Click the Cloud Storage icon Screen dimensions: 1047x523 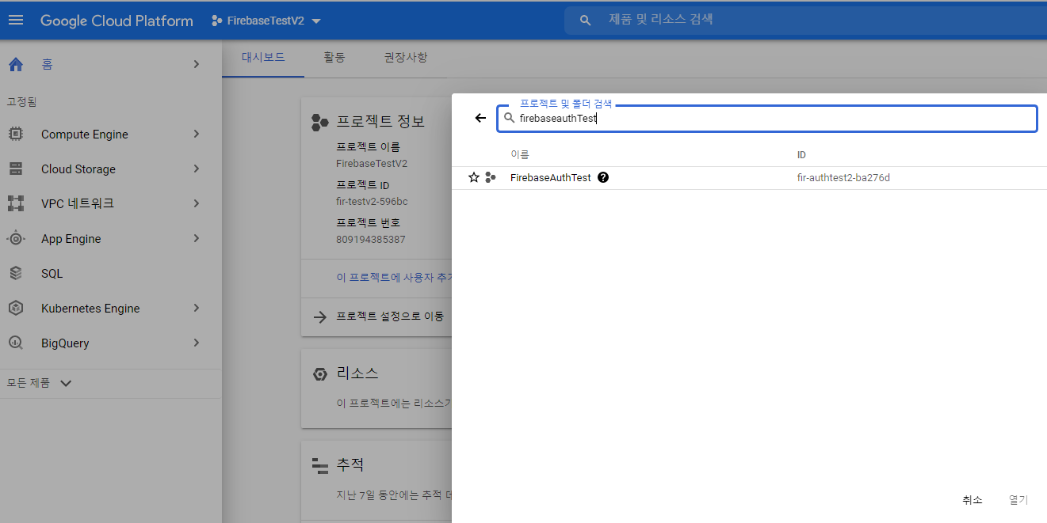coord(16,169)
